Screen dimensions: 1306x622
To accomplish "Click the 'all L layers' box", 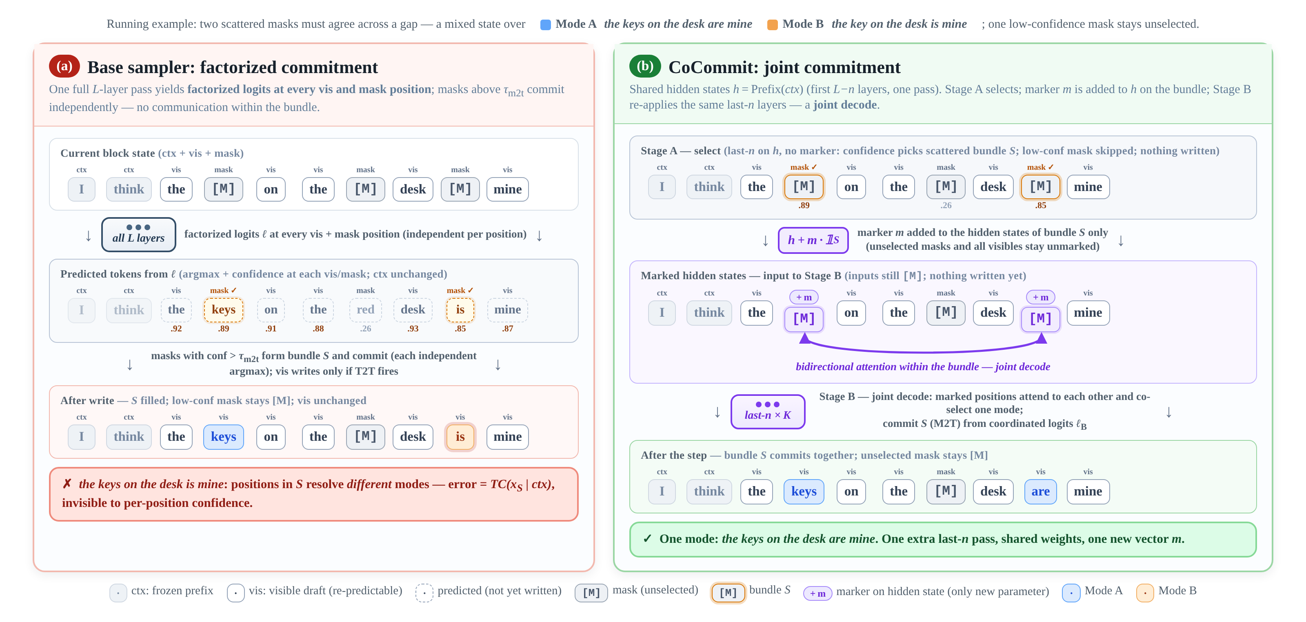I will click(138, 234).
